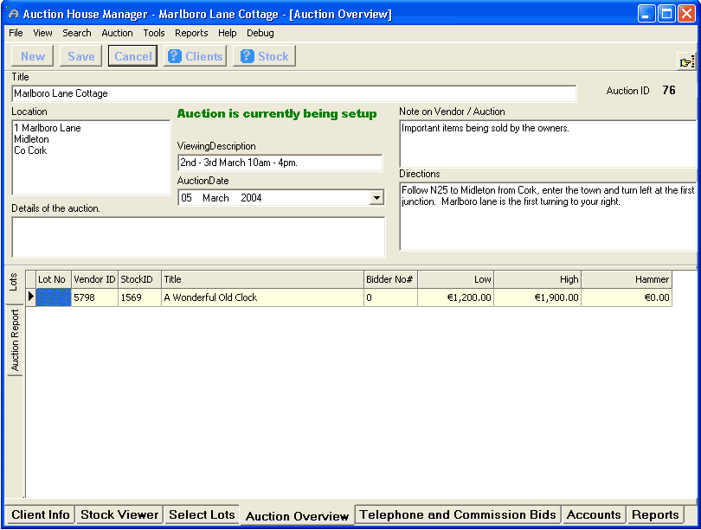Click the Save toolbar button
This screenshot has height=530, width=701.
(x=81, y=56)
